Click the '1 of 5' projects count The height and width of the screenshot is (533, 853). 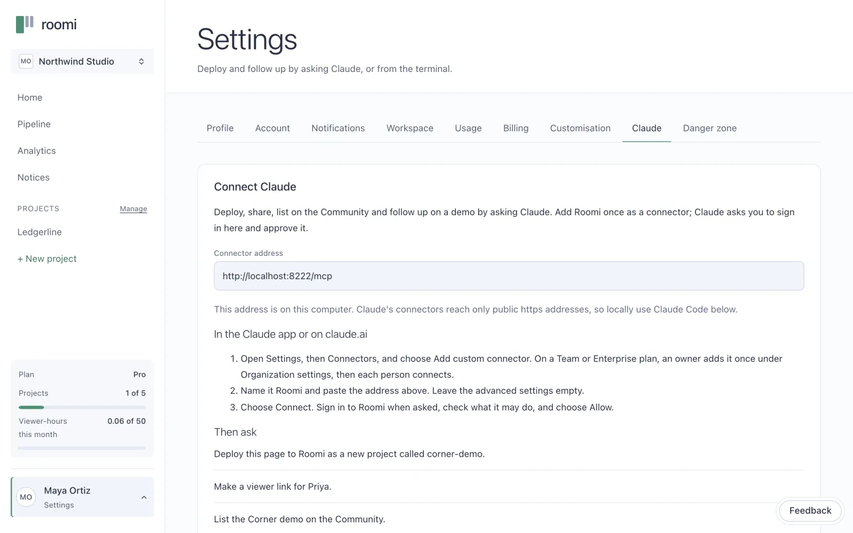(x=135, y=393)
